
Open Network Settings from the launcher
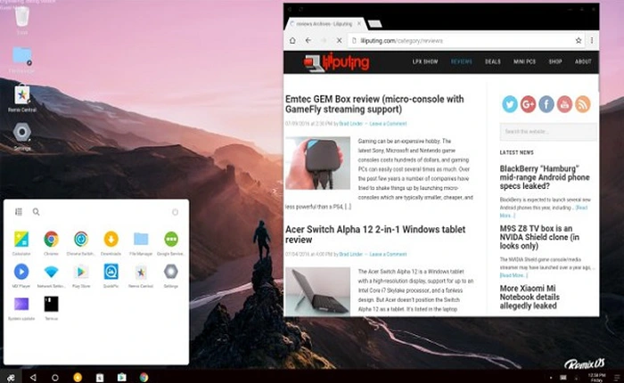pos(51,272)
